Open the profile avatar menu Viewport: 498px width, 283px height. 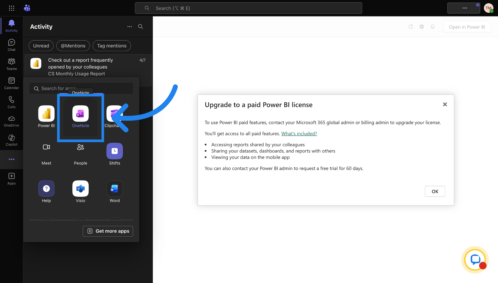click(x=489, y=8)
